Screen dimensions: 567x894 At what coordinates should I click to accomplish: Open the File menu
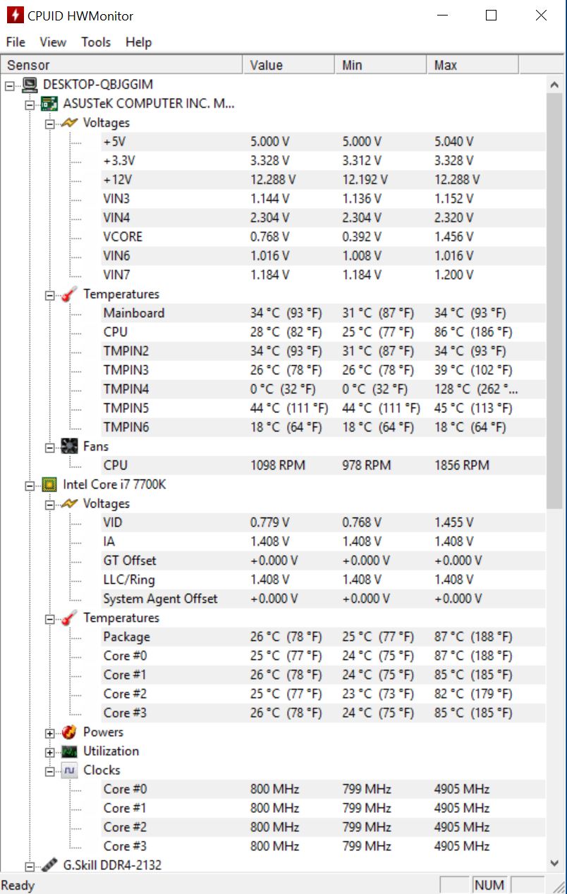tap(16, 42)
